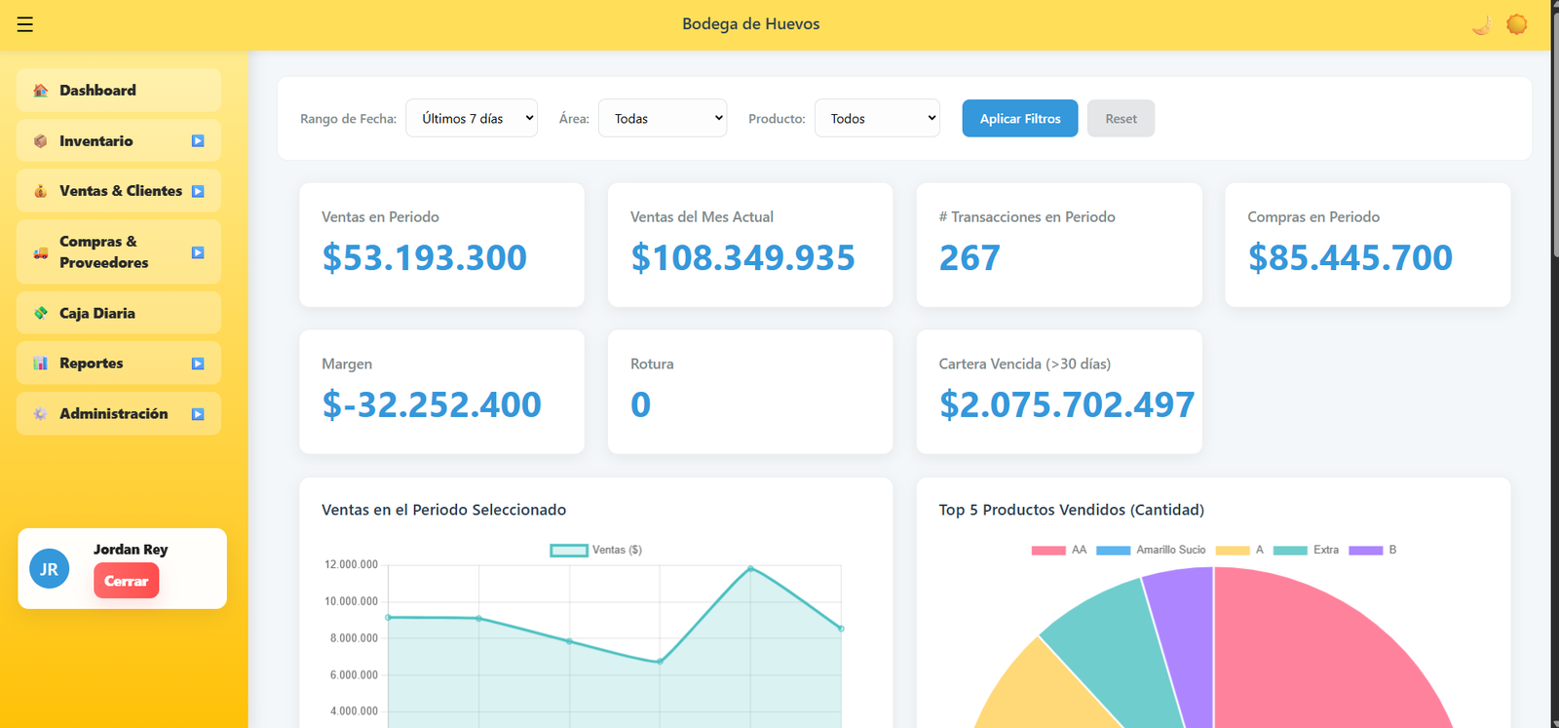Screen dimensions: 1559x728
Task: Open Caja Diaria menu item
Action: [x=119, y=313]
